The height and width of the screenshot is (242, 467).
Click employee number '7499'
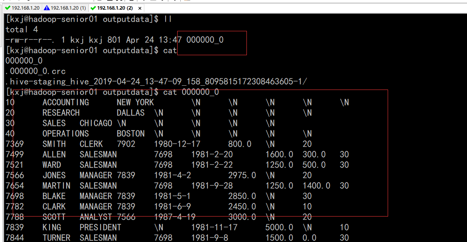[x=15, y=154]
